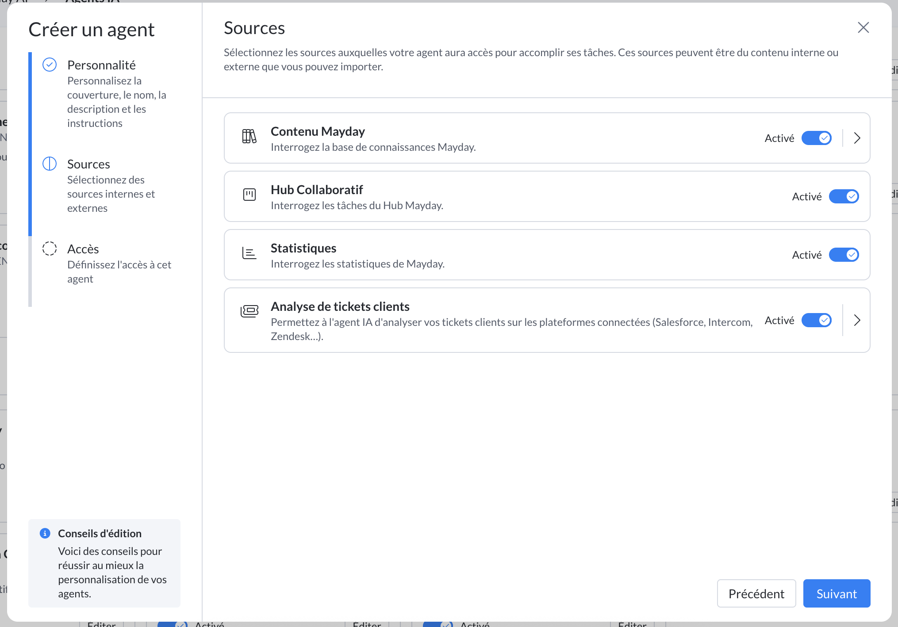Click the blue info icon in Conseils d'édition
898x627 pixels.
coord(45,533)
